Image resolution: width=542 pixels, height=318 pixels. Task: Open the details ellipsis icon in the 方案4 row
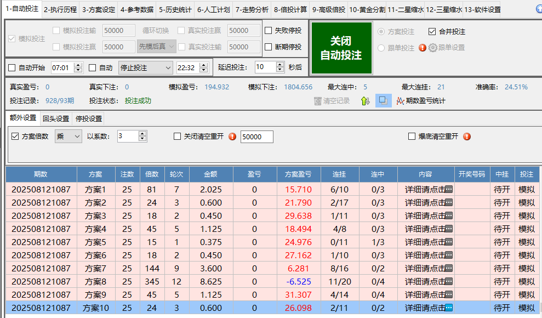coord(449,229)
